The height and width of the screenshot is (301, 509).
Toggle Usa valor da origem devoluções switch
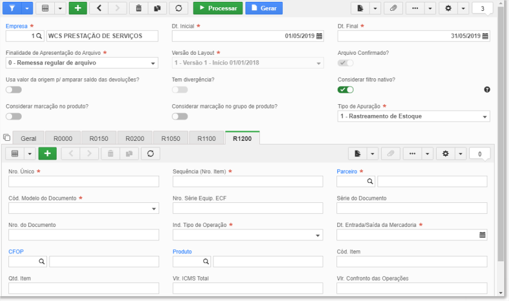click(x=14, y=90)
